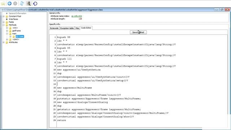Click line 3 invokestatic installEscapeConstant
Image resolution: width=231 pixels, height=130 pixels.
pyautogui.click(x=116, y=44)
